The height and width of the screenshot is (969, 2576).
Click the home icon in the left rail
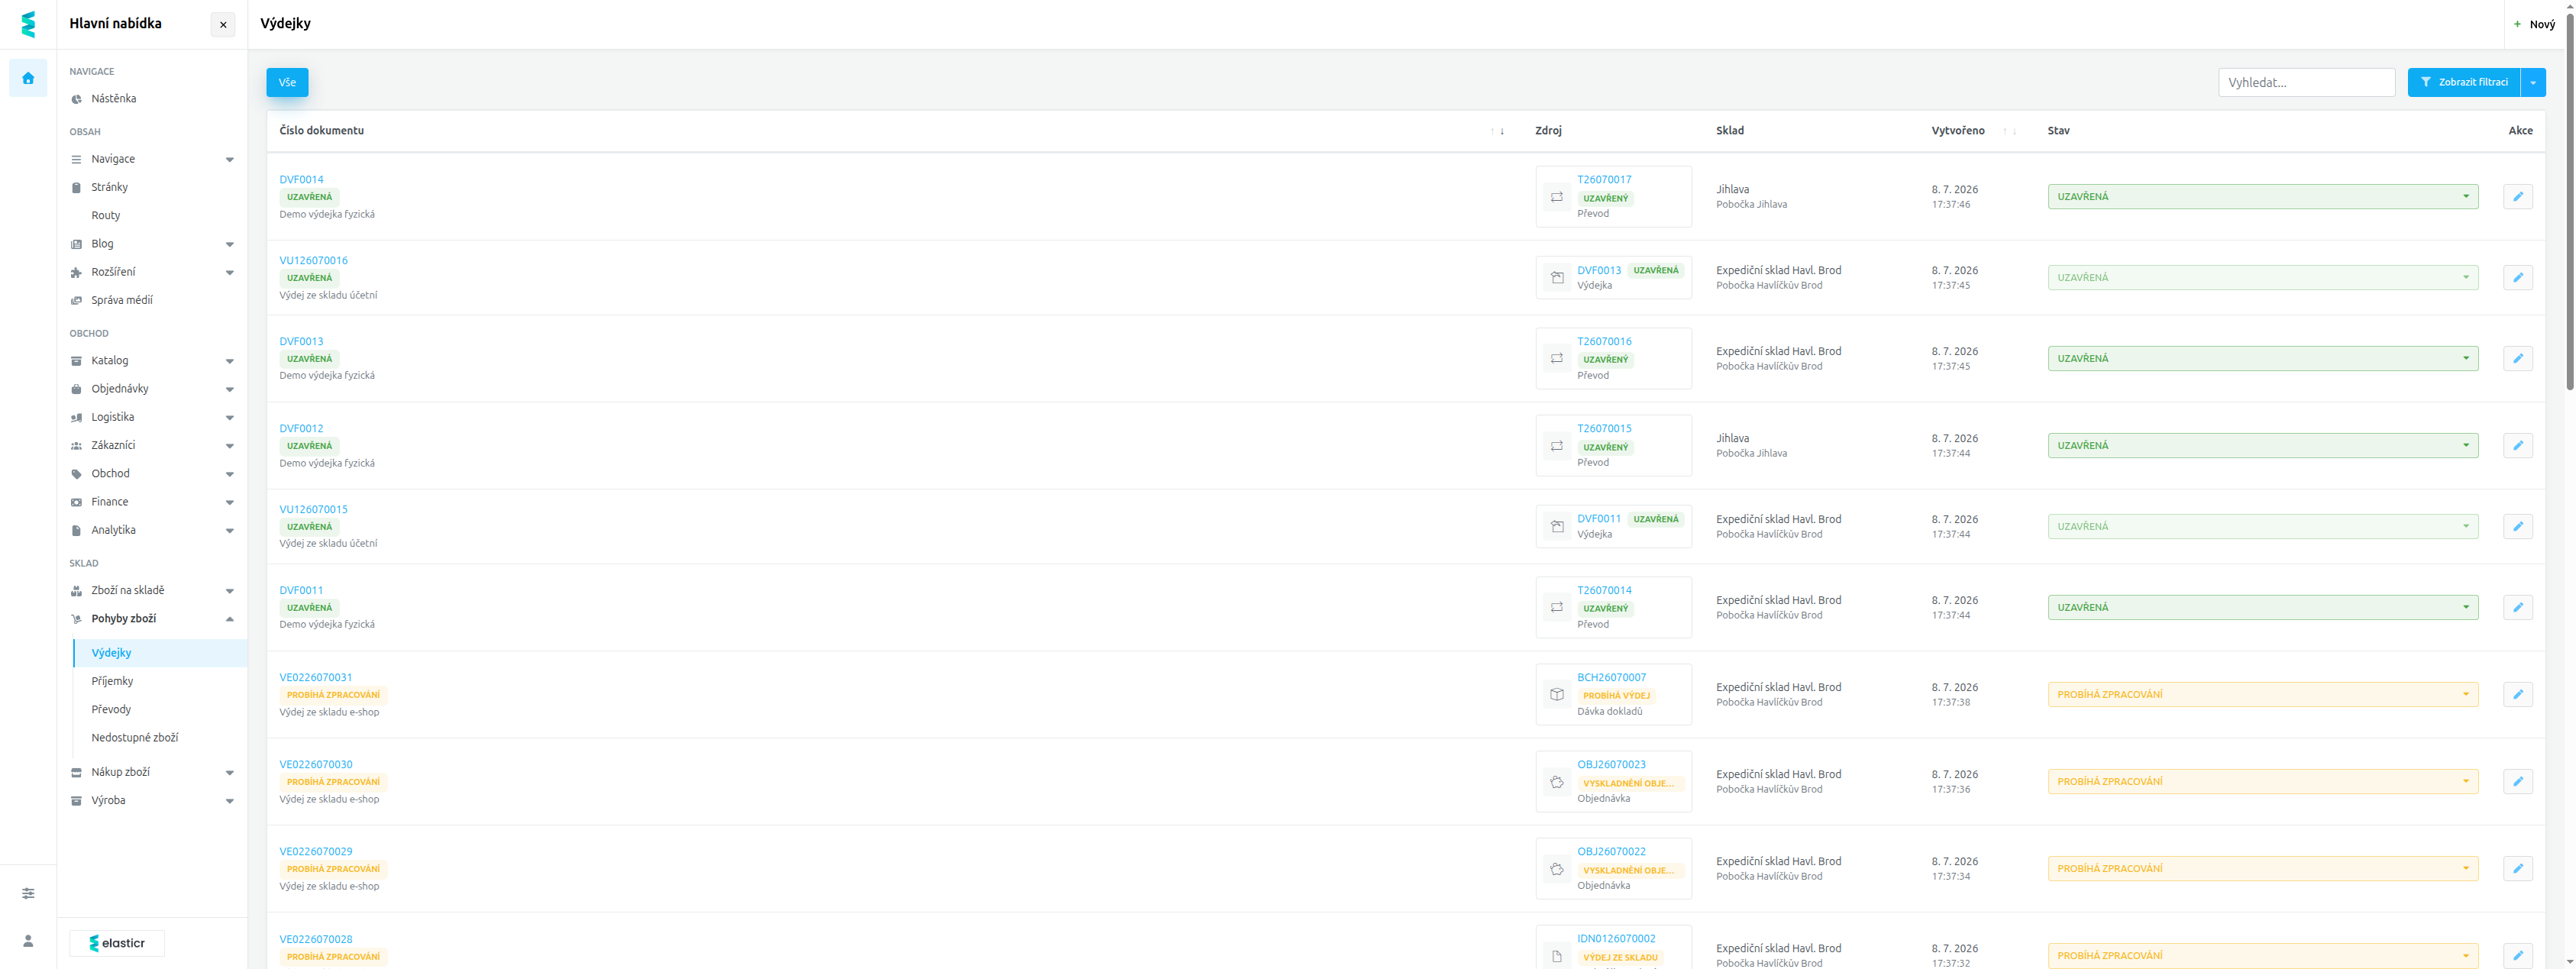tap(28, 78)
